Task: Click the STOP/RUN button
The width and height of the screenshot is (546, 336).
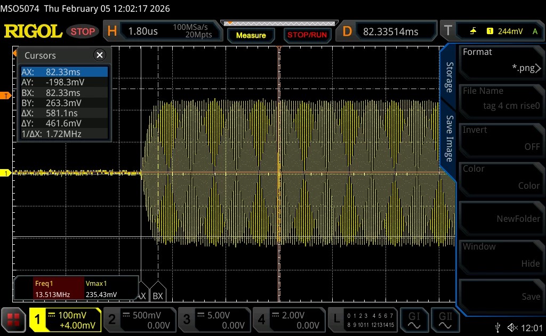Action: 307,35
